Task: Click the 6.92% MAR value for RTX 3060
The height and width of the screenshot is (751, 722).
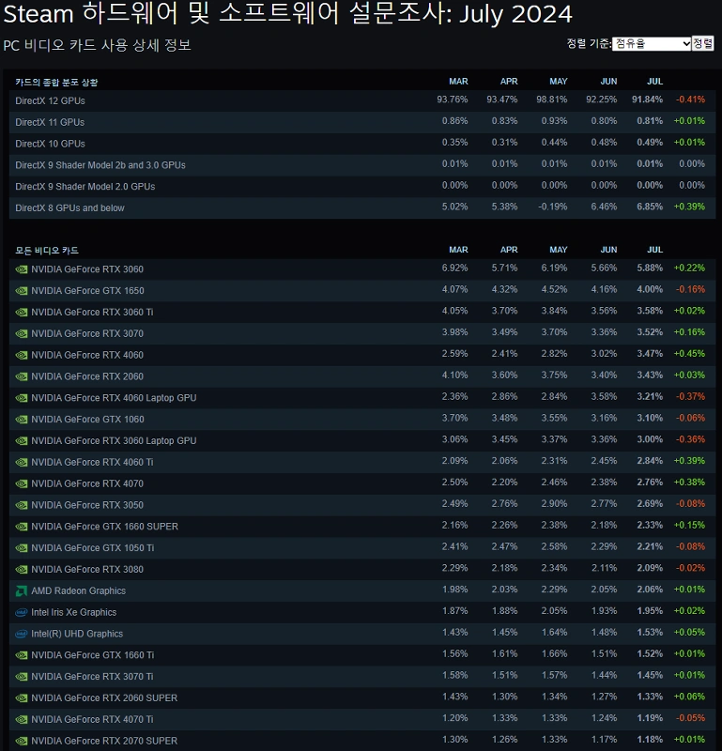Action: click(454, 268)
